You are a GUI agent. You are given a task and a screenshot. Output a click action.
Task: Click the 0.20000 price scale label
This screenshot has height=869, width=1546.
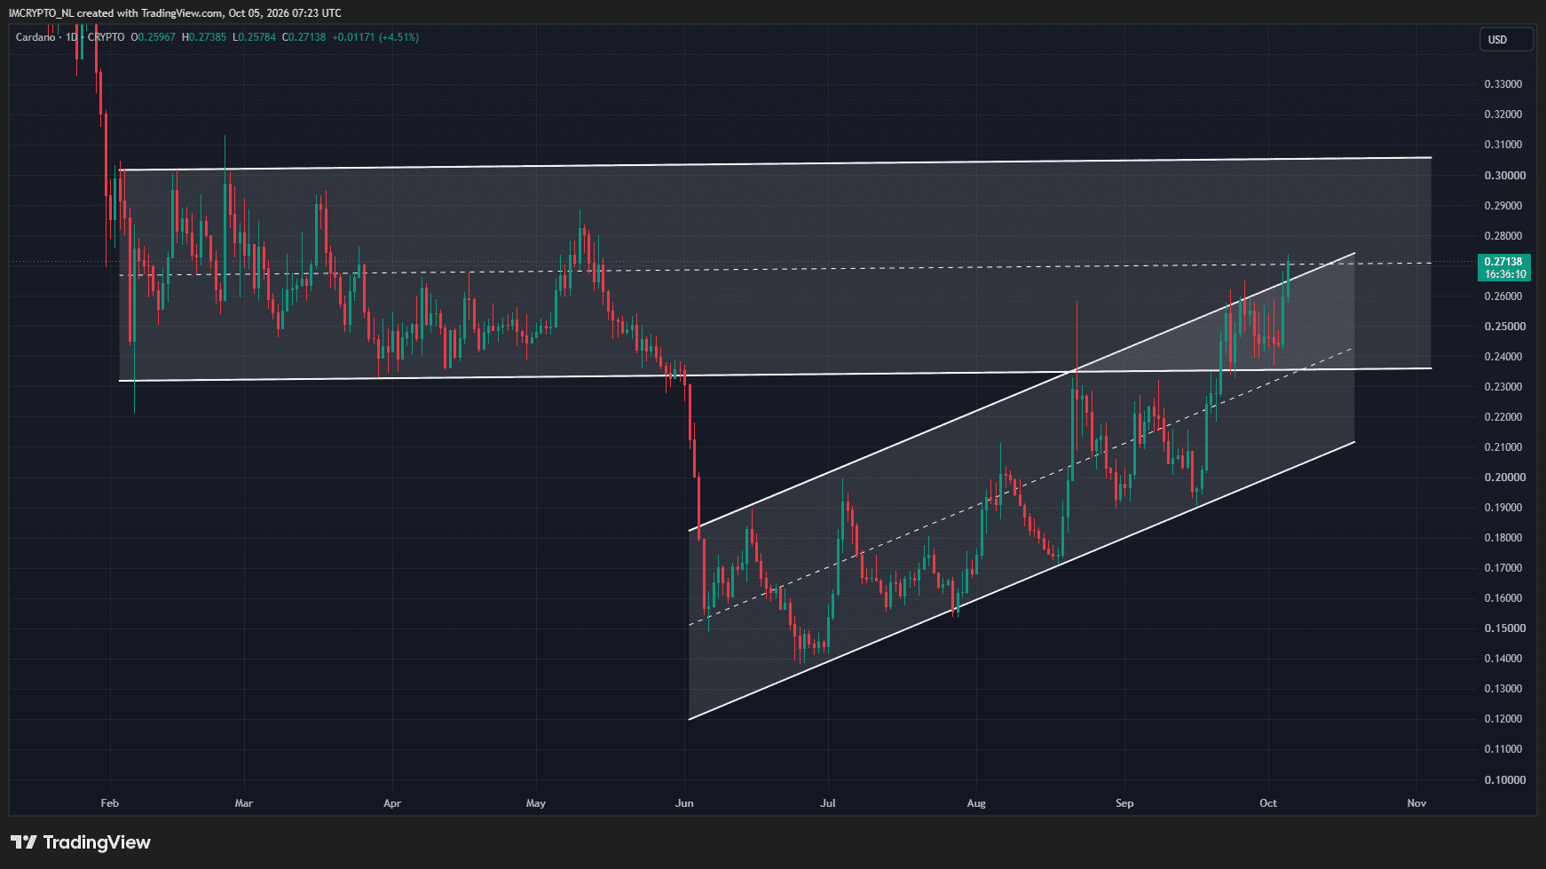[x=1504, y=478]
